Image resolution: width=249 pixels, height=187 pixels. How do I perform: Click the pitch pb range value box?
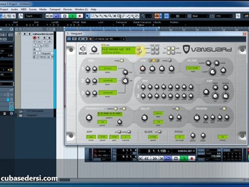tap(179, 137)
